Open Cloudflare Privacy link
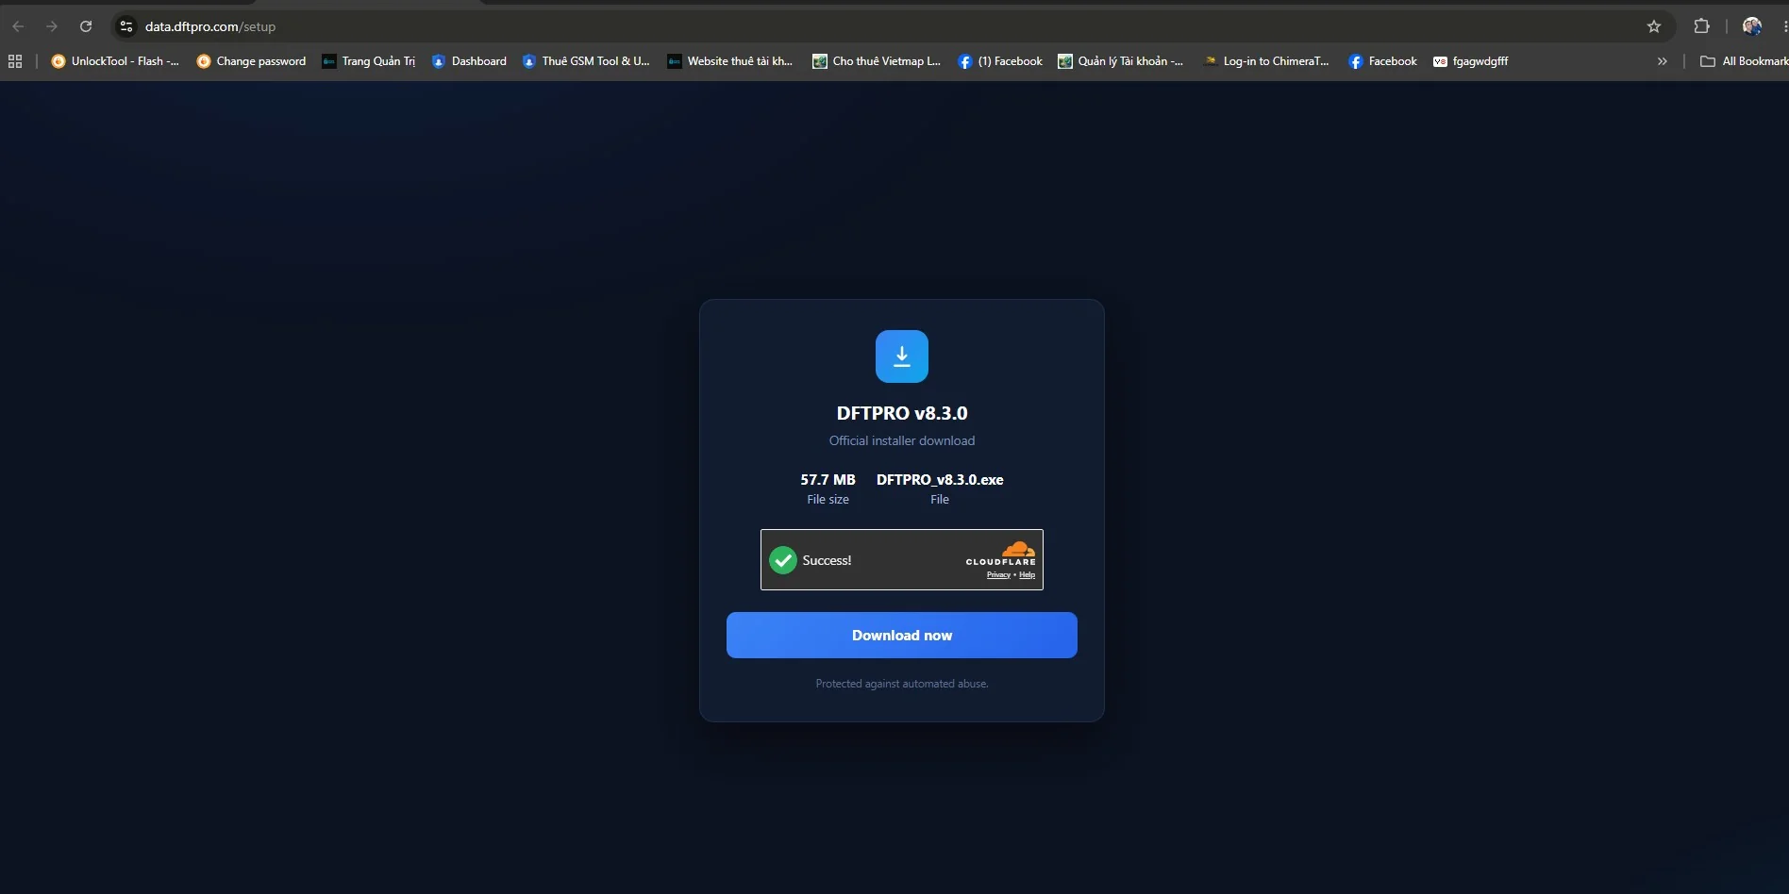The height and width of the screenshot is (894, 1789). [998, 575]
